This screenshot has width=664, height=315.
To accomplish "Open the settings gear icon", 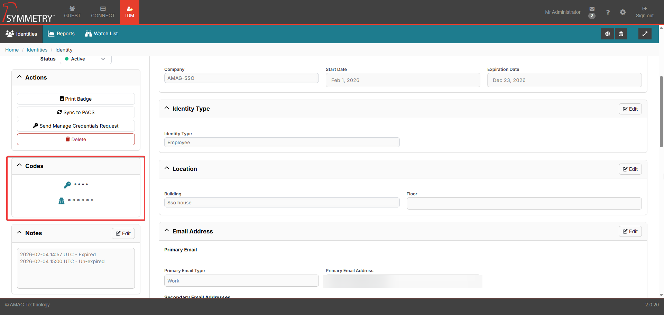I will [622, 12].
